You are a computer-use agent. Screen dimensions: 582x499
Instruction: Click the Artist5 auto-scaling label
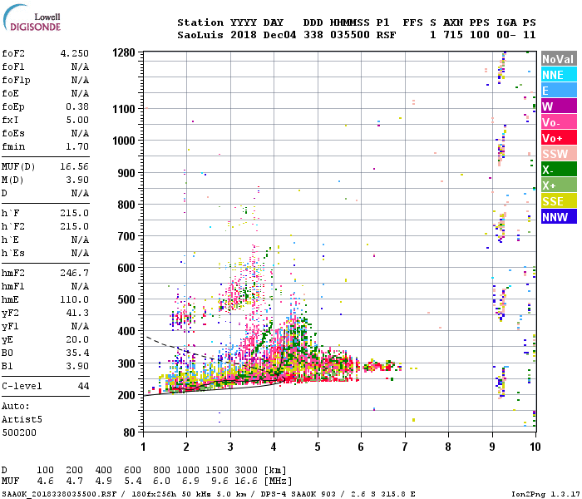[22, 419]
